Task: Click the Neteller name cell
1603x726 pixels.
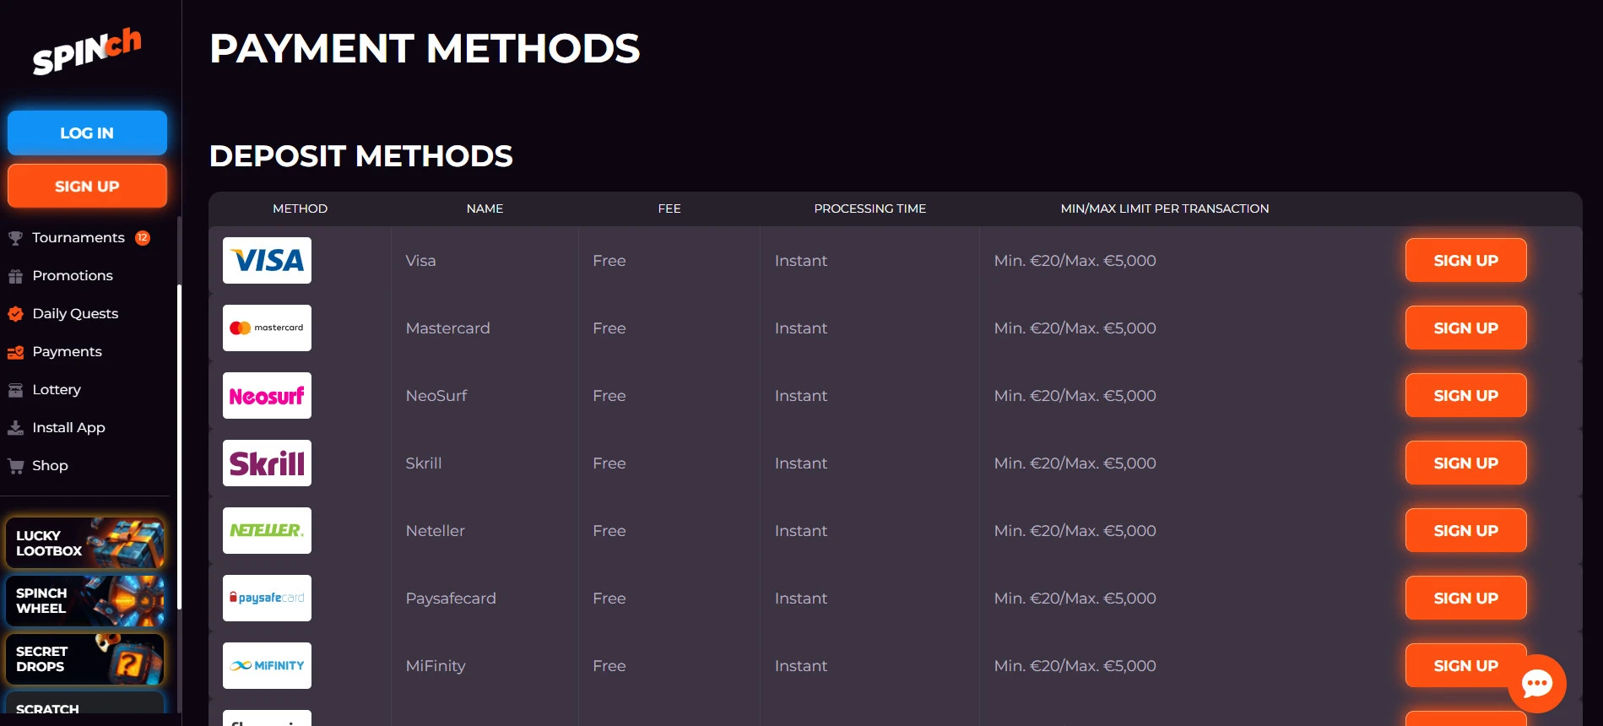Action: (x=435, y=531)
